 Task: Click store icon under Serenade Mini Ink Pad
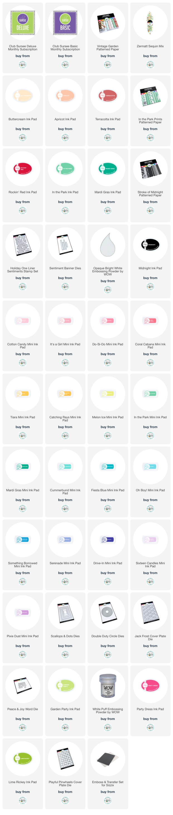pyautogui.click(x=65, y=582)
